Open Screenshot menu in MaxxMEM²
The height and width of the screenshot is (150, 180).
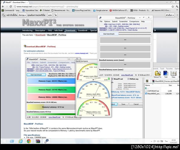(x=123, y=21)
